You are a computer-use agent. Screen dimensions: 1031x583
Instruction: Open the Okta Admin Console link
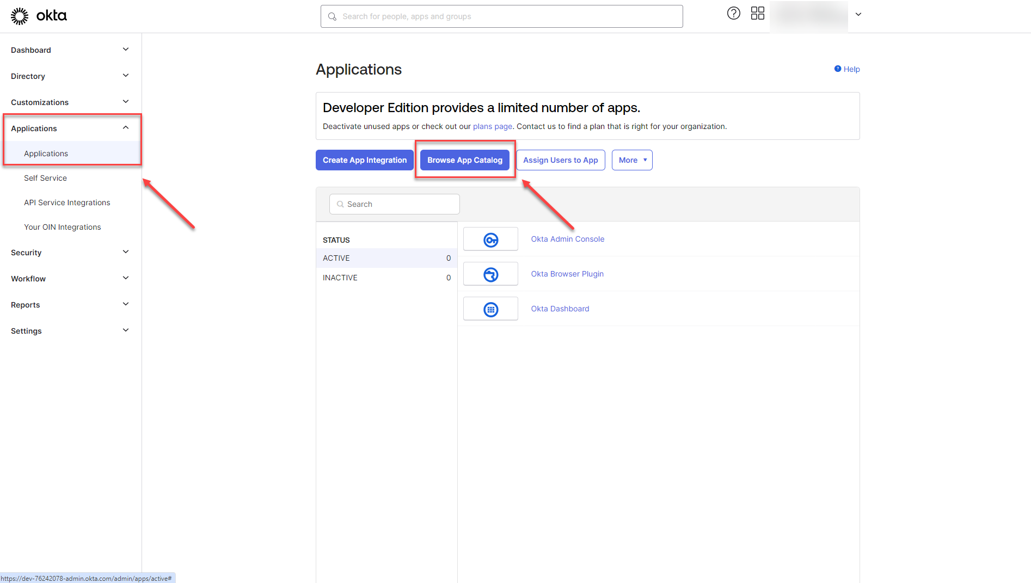point(568,239)
